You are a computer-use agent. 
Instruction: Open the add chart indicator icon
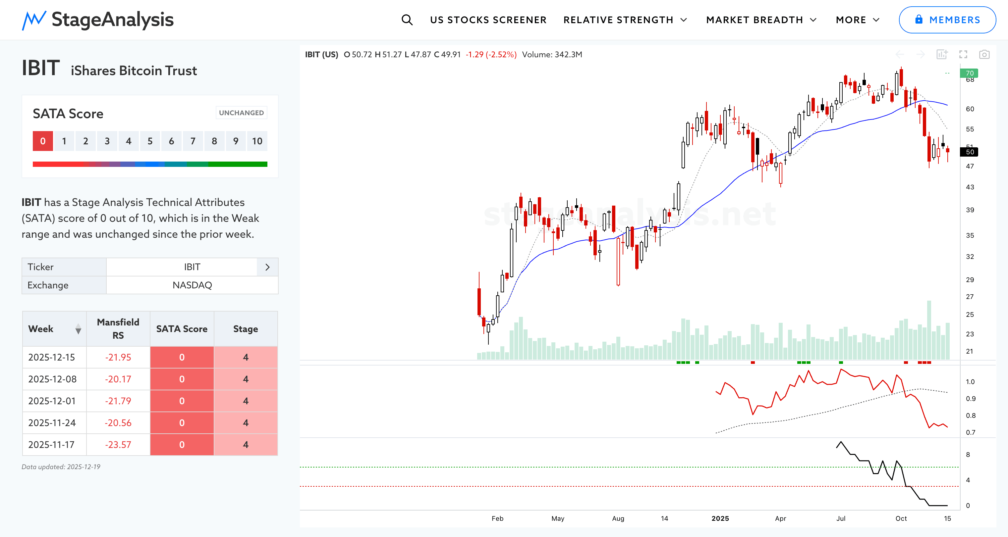[x=942, y=54]
